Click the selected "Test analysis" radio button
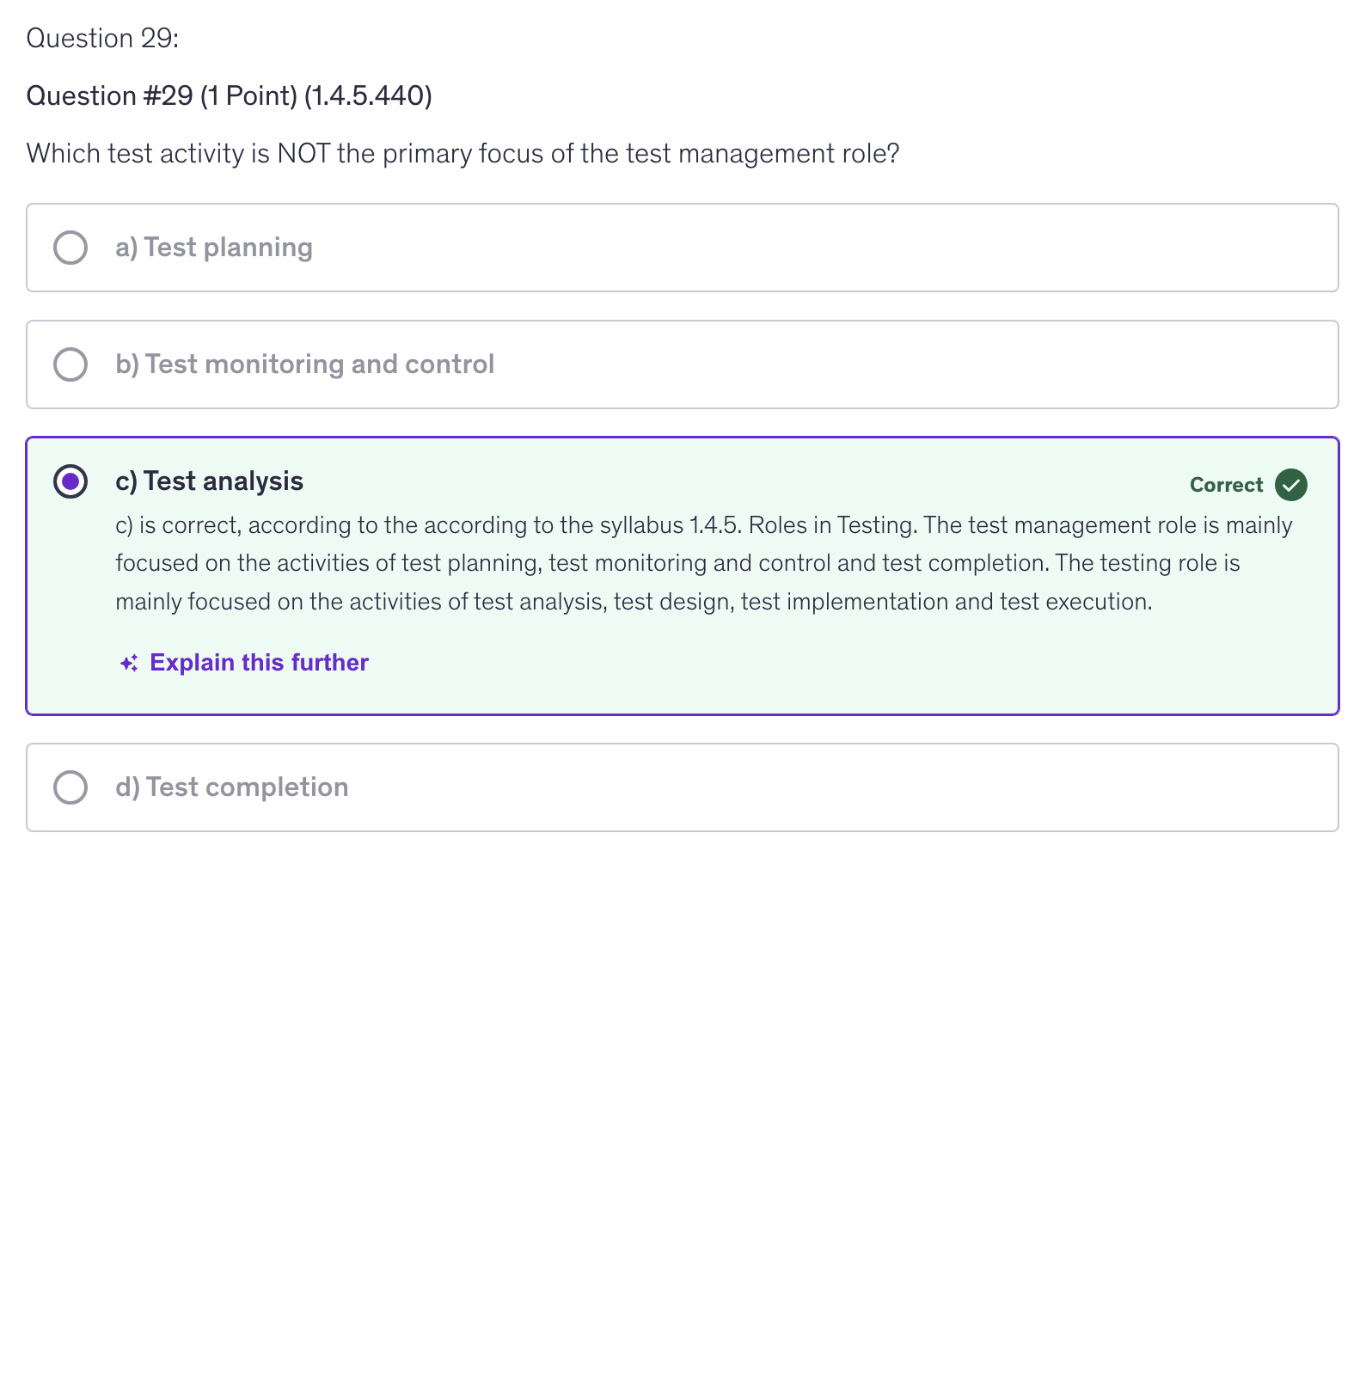 70,481
